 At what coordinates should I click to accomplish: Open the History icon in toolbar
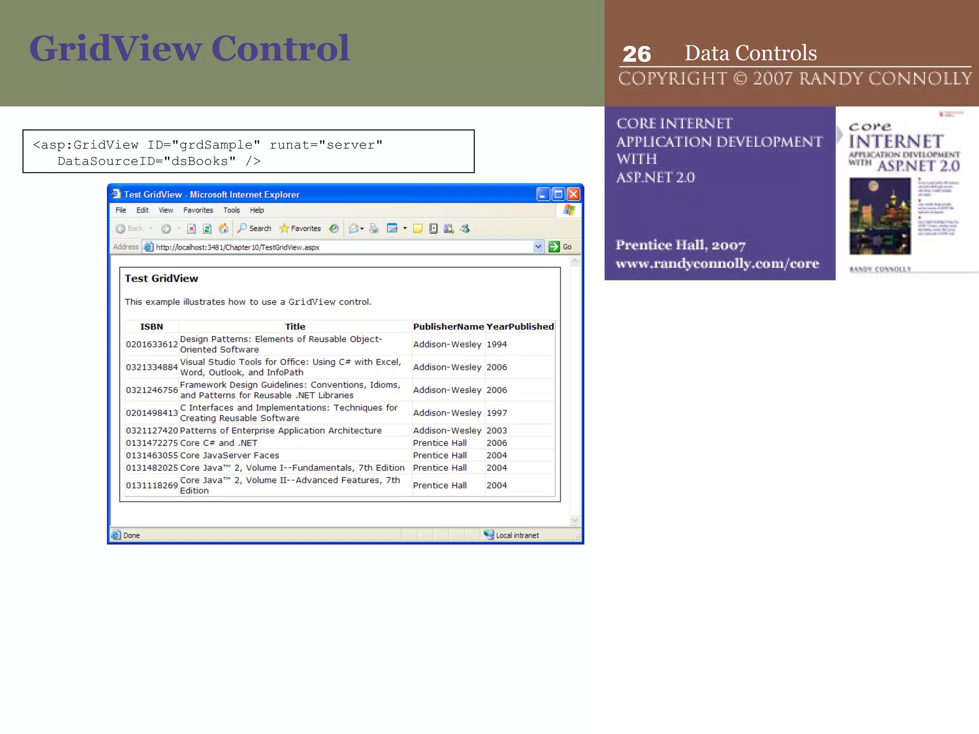click(x=334, y=229)
